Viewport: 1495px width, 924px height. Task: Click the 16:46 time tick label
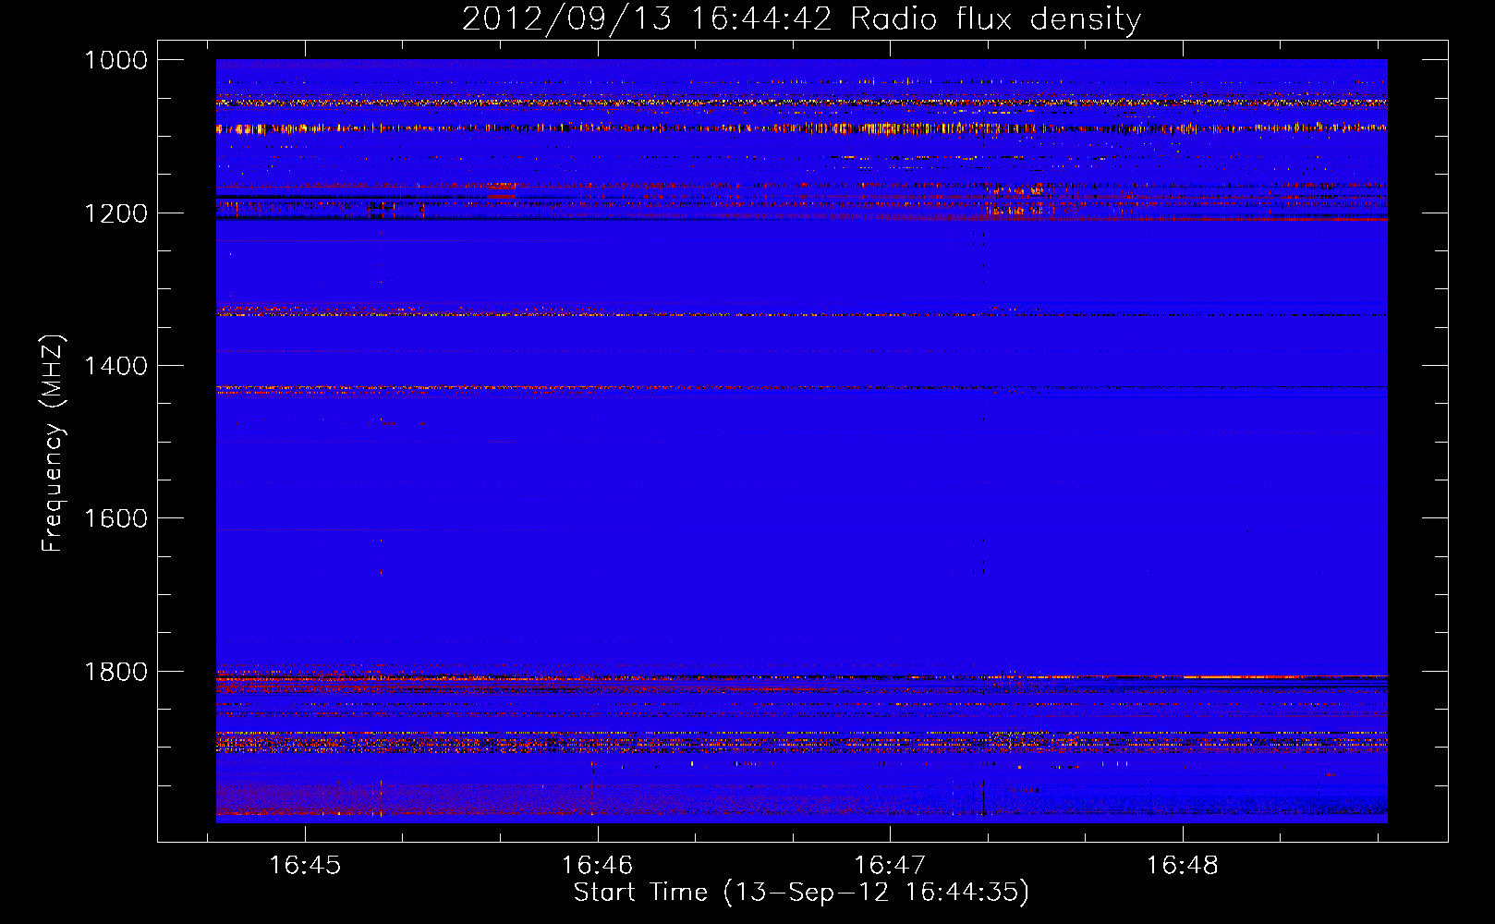pos(597,865)
